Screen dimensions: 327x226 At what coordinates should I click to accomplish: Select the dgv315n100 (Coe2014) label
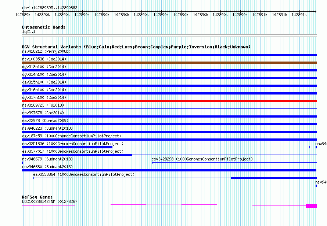click(x=44, y=82)
